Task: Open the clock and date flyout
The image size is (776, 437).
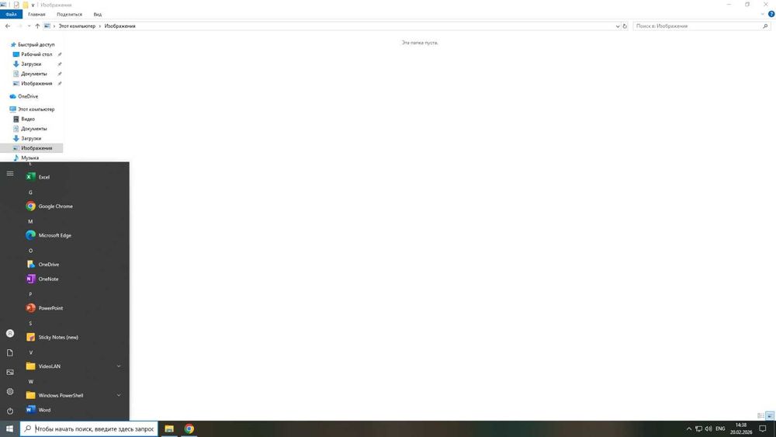Action: (741, 429)
